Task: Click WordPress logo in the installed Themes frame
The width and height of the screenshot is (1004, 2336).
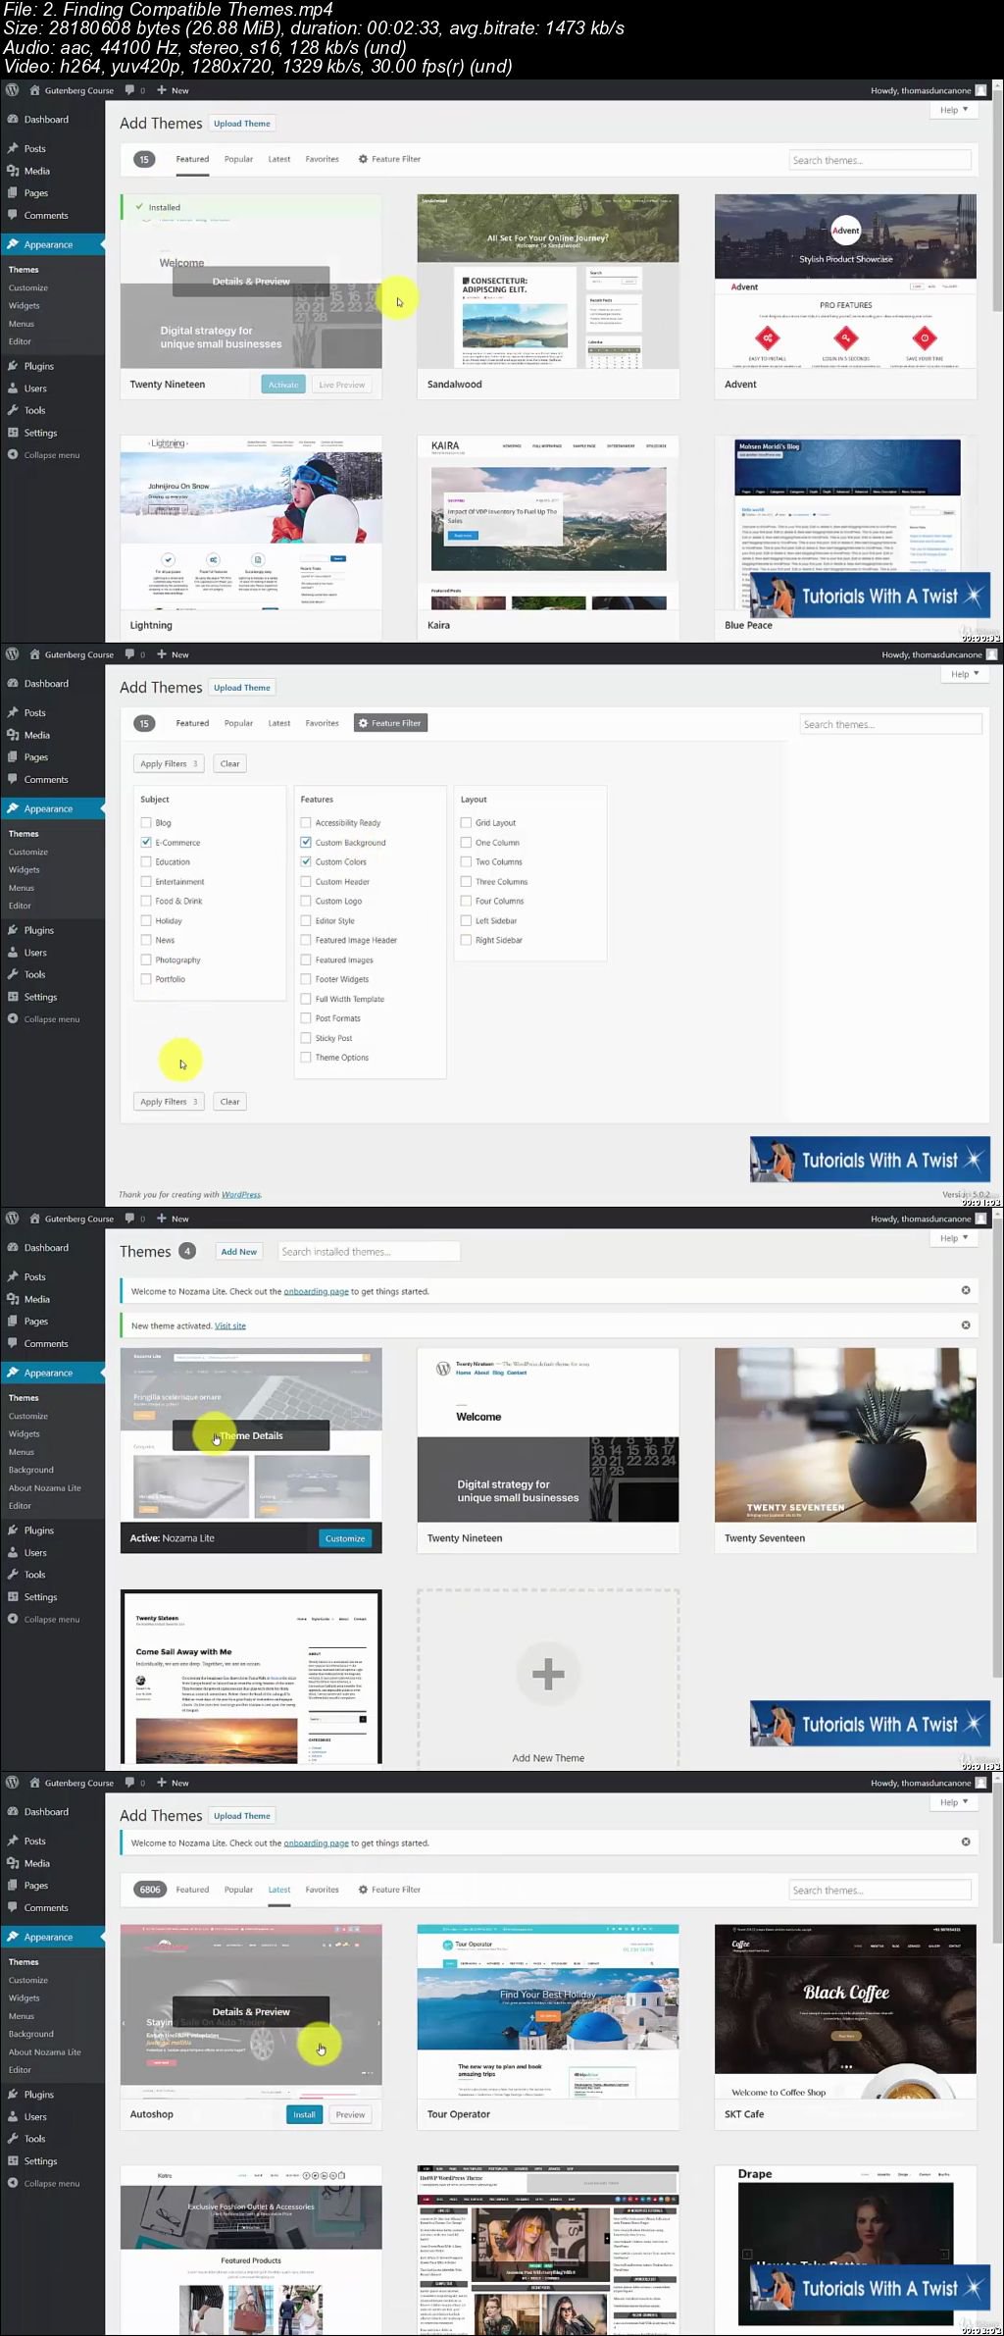Action: click(12, 1219)
